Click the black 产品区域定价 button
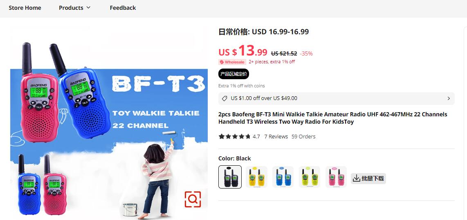467x220 pixels. click(x=234, y=74)
